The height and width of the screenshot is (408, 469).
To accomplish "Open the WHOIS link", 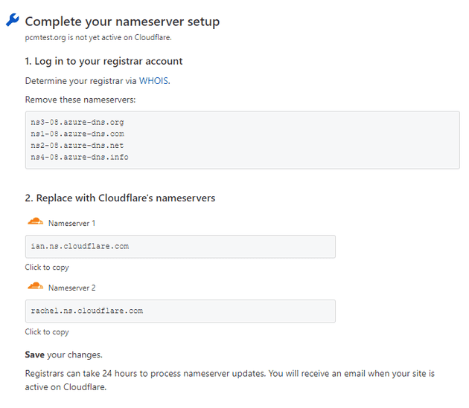I will [x=153, y=81].
